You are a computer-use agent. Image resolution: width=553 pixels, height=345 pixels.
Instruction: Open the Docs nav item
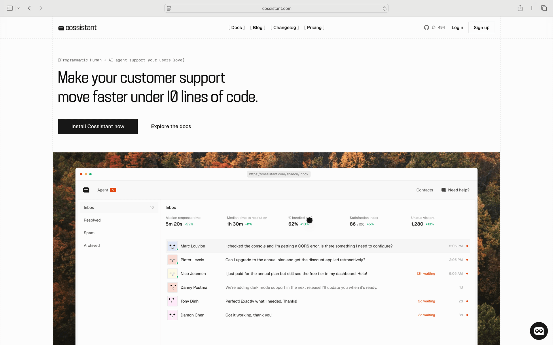pyautogui.click(x=236, y=28)
